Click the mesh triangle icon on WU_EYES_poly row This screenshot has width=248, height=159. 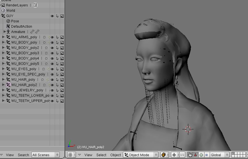[x=44, y=69]
